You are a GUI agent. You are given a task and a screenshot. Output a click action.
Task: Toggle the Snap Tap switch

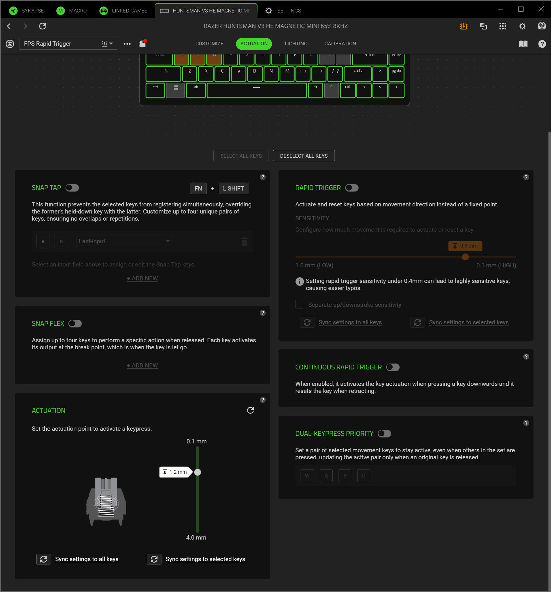[x=72, y=188]
